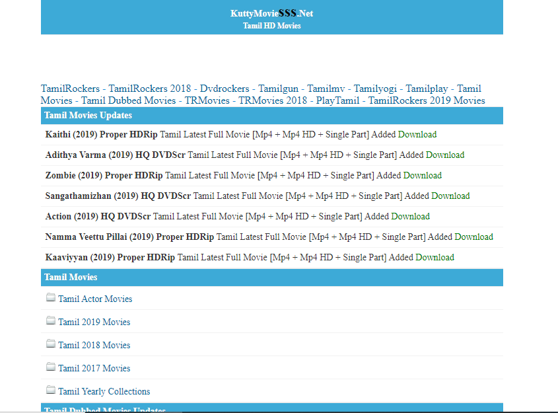
Task: Click the Download link for Sangathamizhan
Action: point(450,196)
